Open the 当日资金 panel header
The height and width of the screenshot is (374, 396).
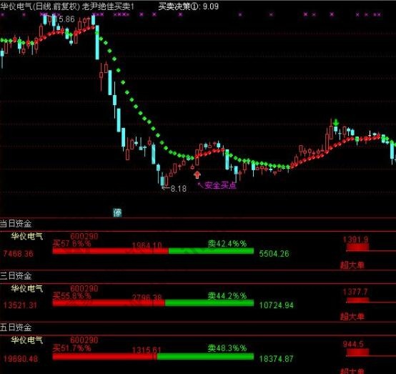16,224
